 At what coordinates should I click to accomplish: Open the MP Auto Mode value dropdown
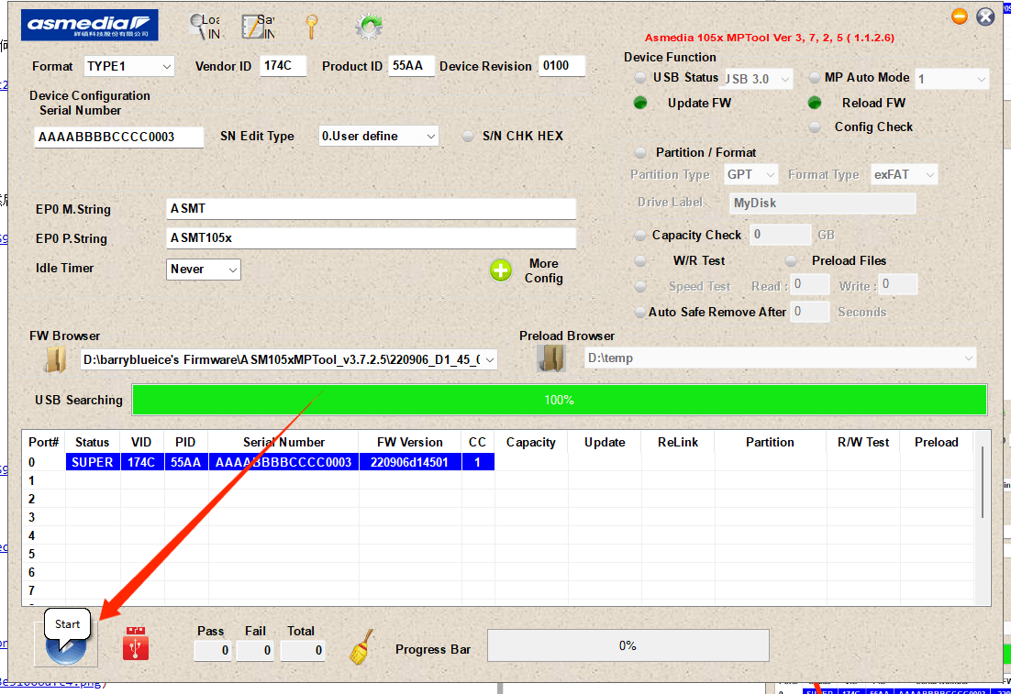[951, 79]
